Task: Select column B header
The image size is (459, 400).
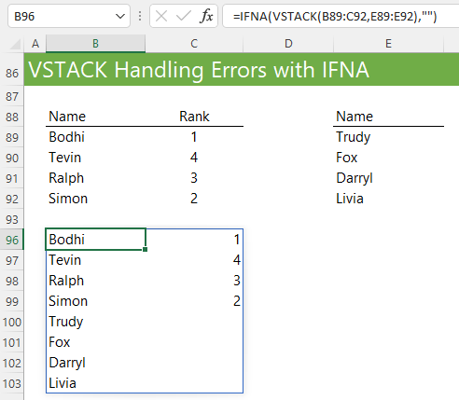Action: 95,44
